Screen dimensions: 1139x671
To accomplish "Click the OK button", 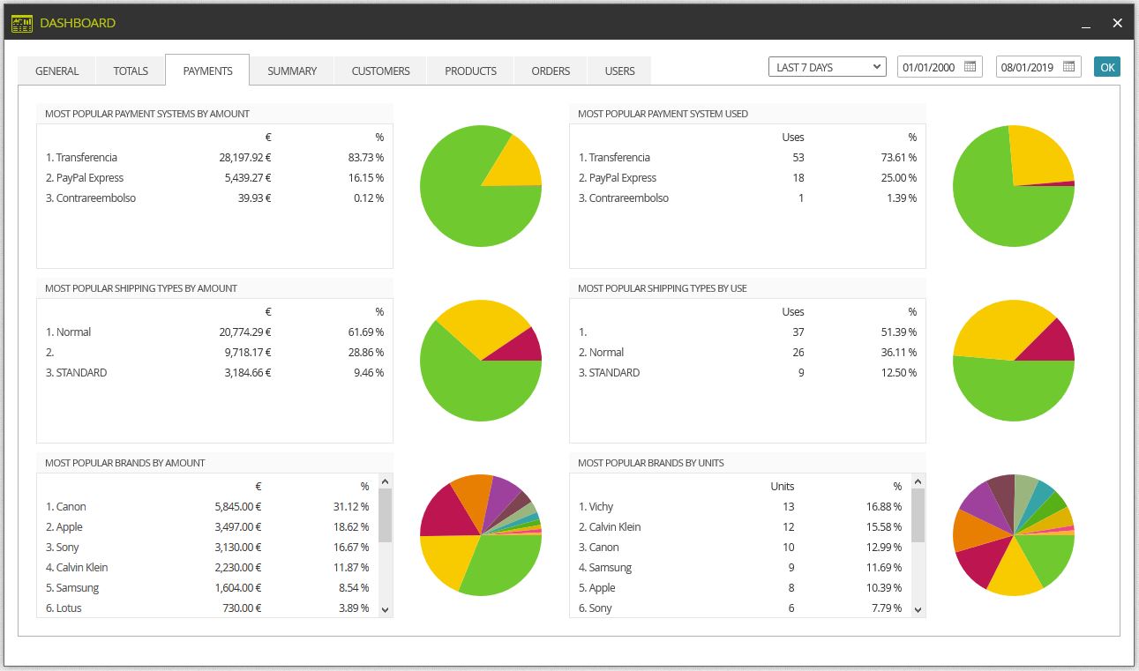I will pos(1107,67).
